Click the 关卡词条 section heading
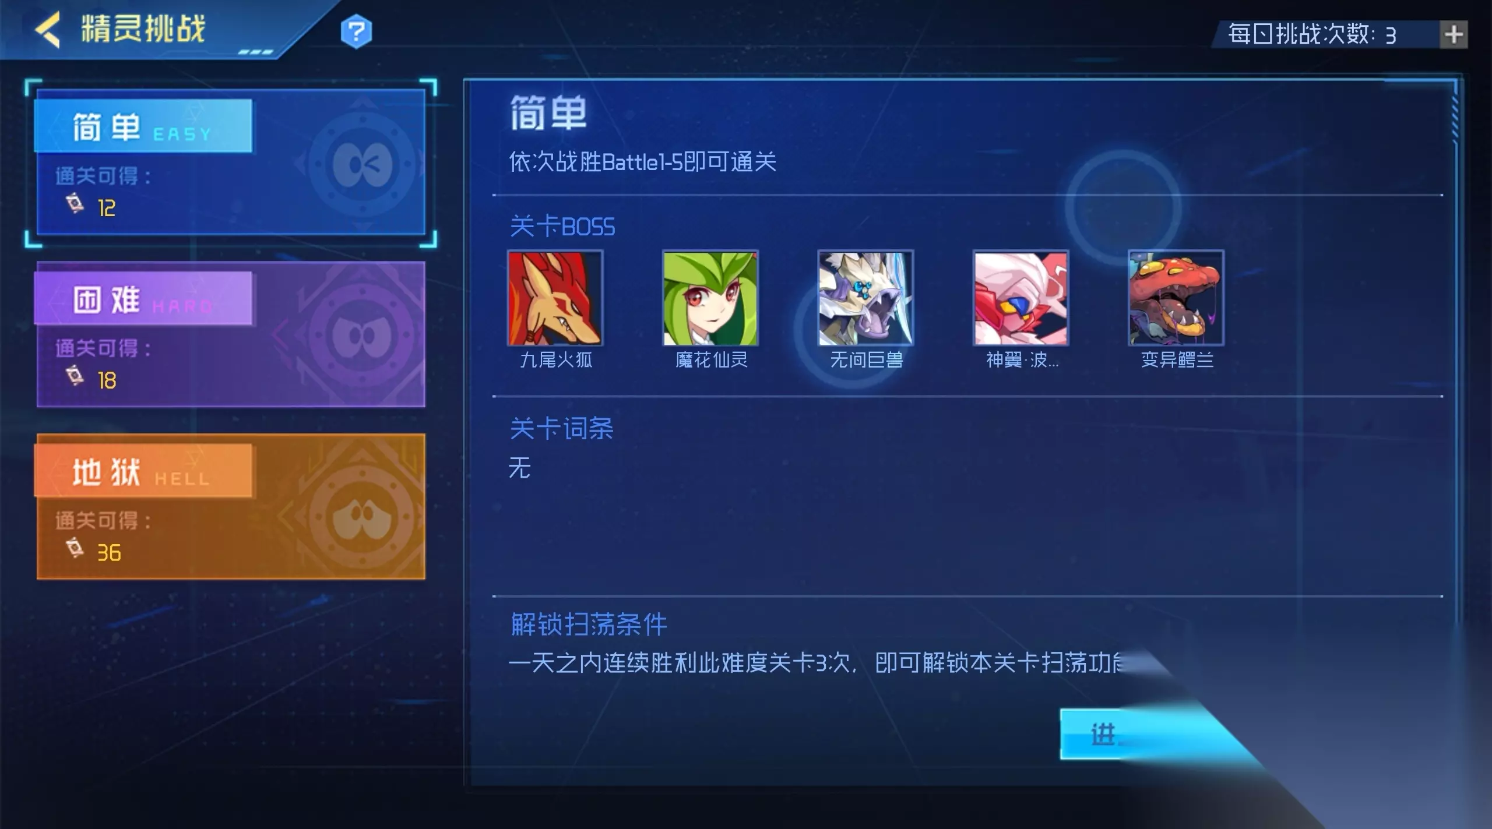This screenshot has height=829, width=1492. click(561, 429)
